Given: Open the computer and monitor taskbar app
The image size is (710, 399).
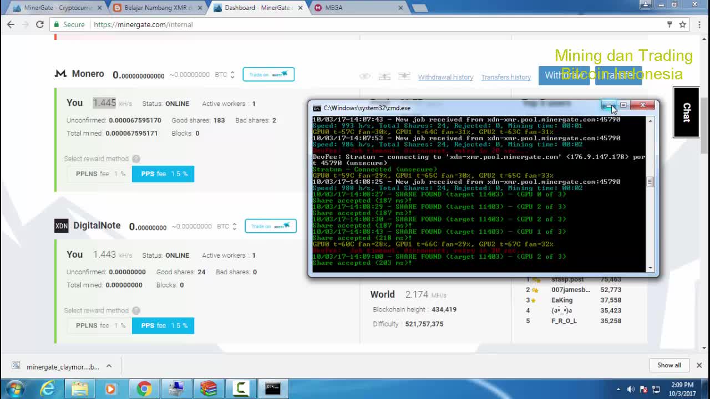Looking at the screenshot, I should [x=177, y=388].
